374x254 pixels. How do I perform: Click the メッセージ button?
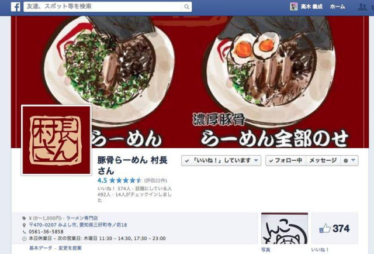point(323,160)
